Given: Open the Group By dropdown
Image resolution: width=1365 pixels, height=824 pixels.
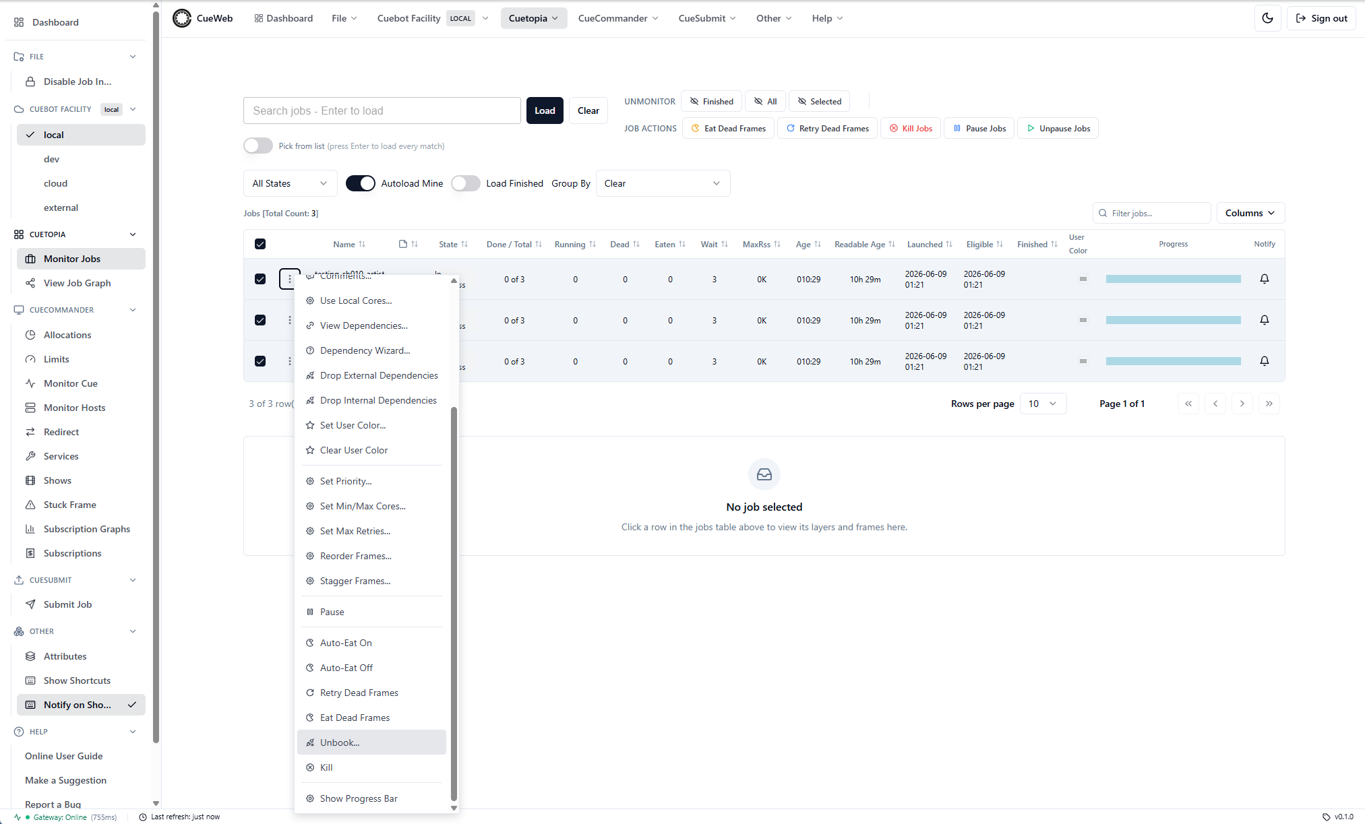Looking at the screenshot, I should tap(663, 183).
